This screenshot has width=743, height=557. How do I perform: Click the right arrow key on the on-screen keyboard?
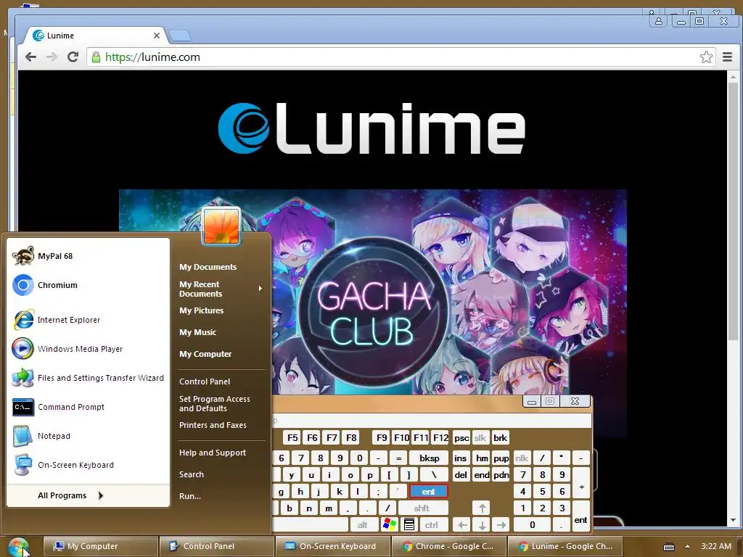(x=501, y=525)
